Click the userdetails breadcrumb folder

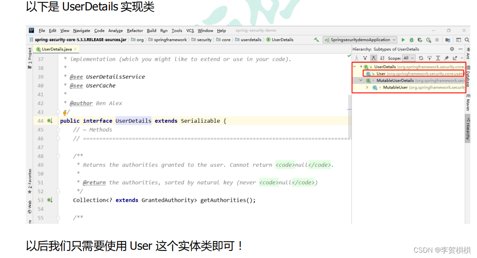pos(248,40)
